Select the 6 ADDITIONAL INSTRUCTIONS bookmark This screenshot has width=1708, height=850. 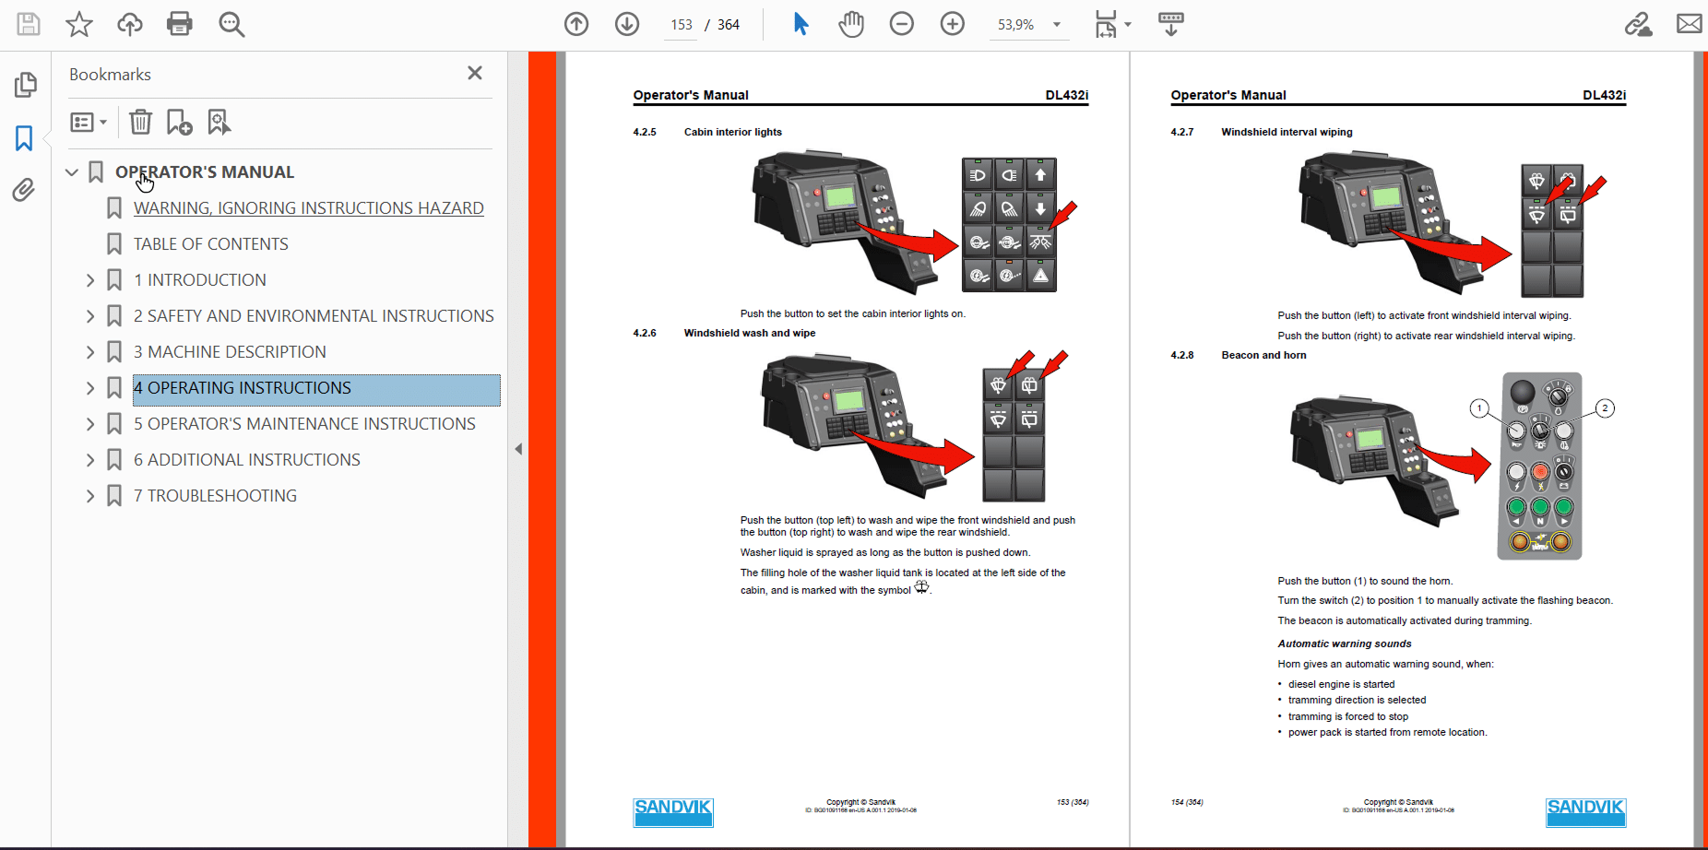pos(246,460)
